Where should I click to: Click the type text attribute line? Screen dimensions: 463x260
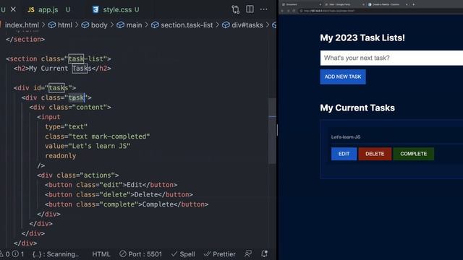click(66, 127)
